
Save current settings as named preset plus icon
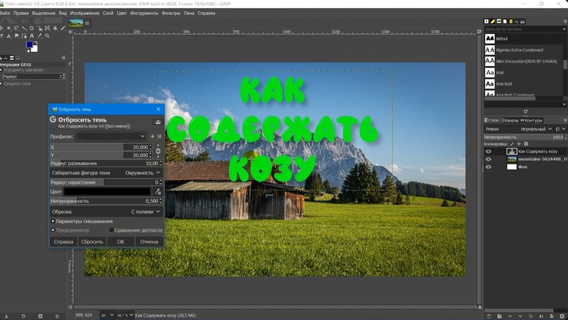[x=153, y=136]
